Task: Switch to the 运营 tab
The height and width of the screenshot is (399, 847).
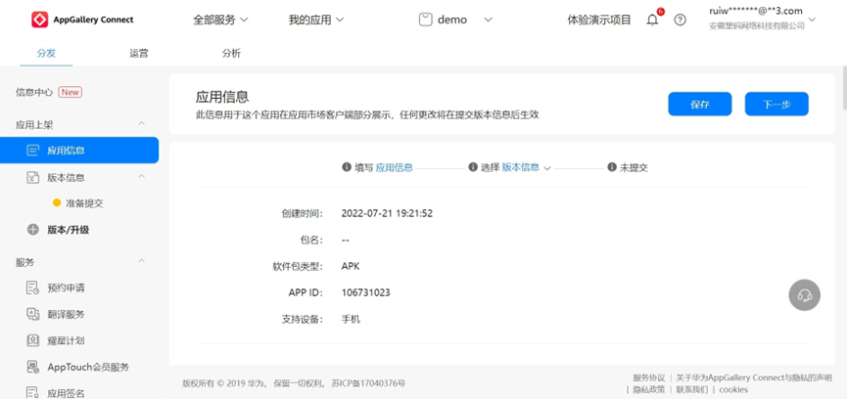Action: [x=139, y=54]
